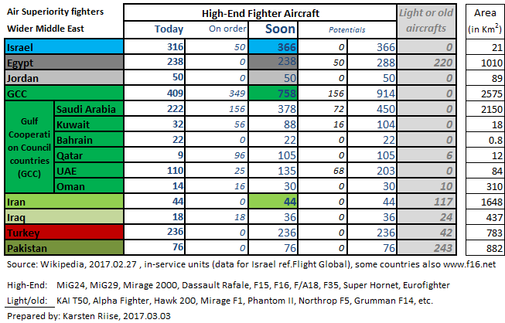Select the Light or old aircrafts header
Screen dimensions: 505x323
(426, 21)
